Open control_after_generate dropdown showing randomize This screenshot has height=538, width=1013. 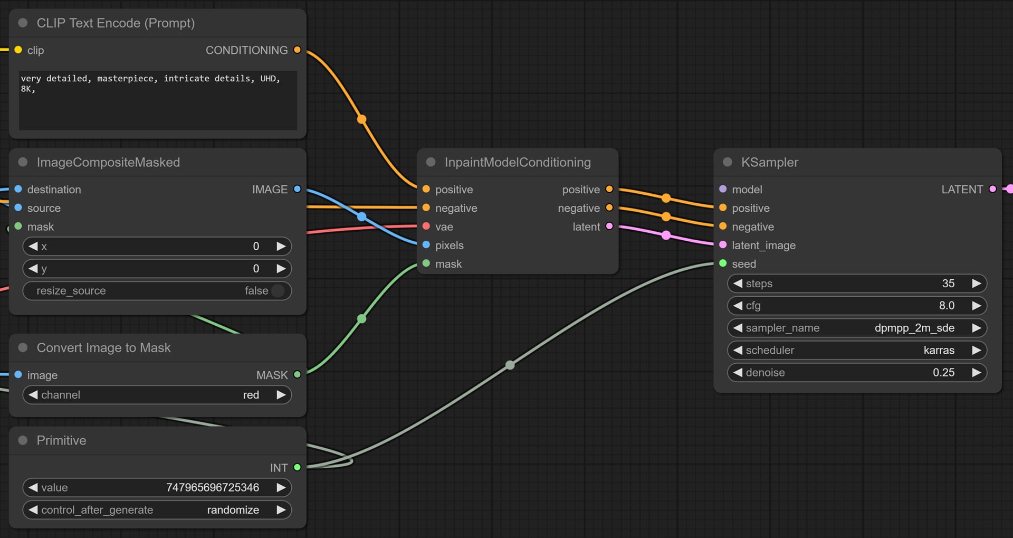tap(157, 510)
